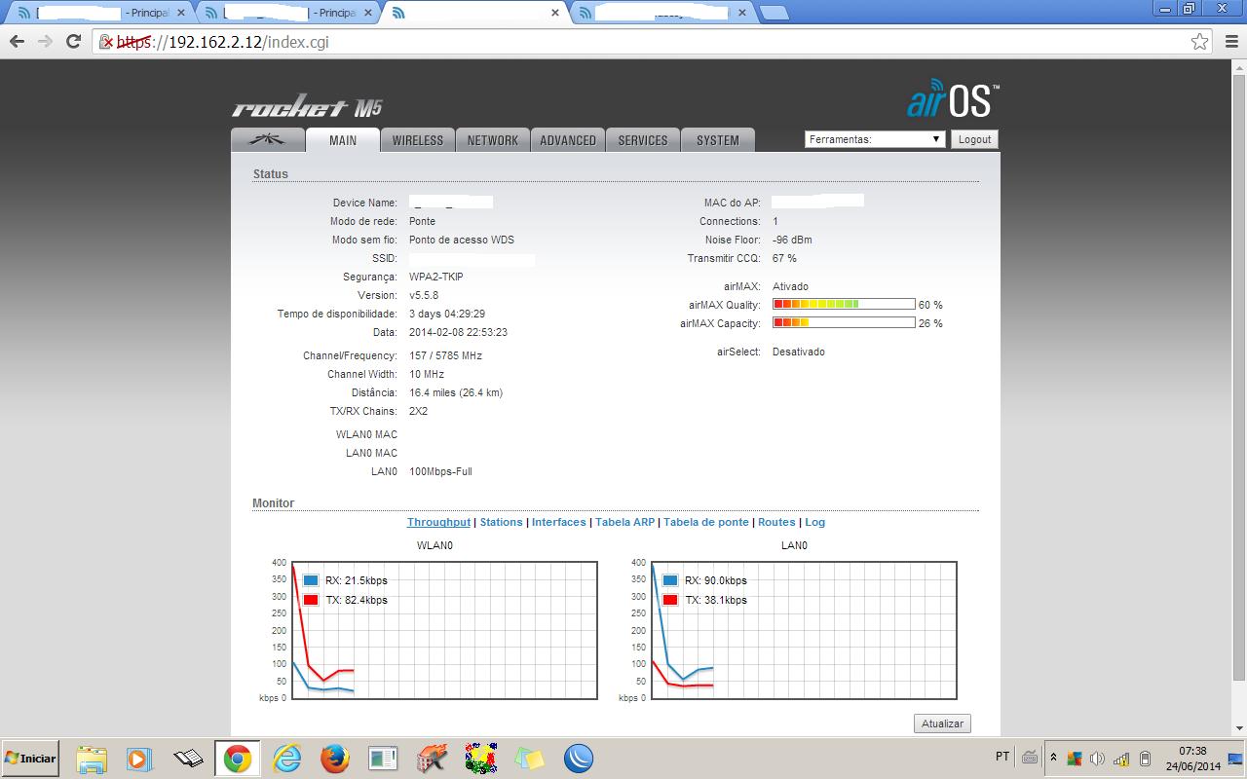Switch to the first Principal browser tab

[x=101, y=14]
